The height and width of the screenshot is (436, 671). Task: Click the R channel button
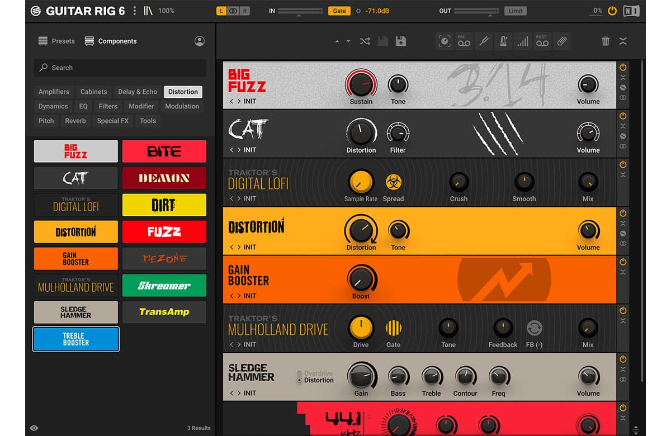[245, 11]
